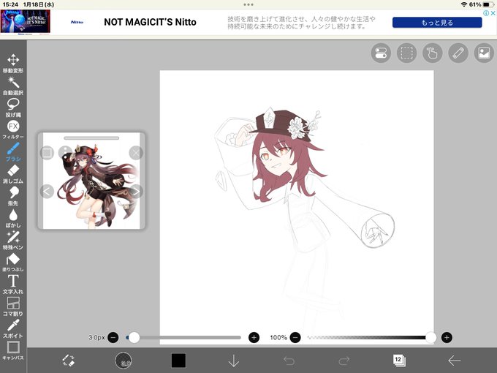This screenshot has width=497, height=373.
Task: Close the Nitto ad banner
Action: (x=493, y=13)
